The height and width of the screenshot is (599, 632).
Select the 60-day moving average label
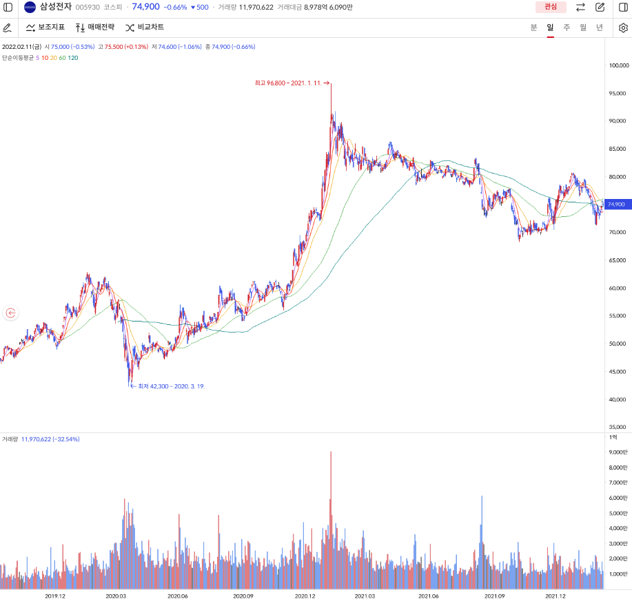(63, 58)
